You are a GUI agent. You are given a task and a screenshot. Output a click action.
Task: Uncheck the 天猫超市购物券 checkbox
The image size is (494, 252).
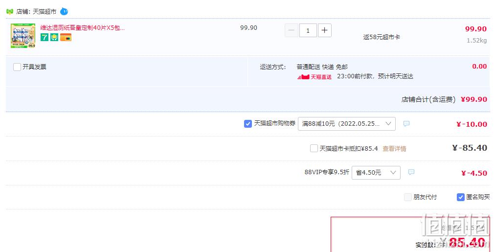248,124
